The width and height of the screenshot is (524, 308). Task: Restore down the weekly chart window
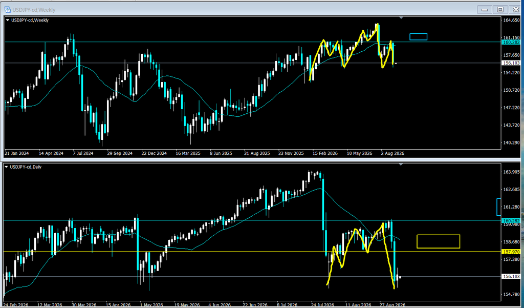point(500,10)
